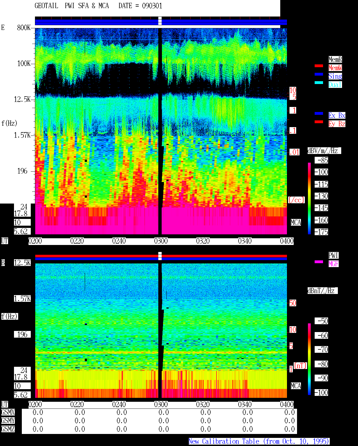This screenshot has width=358, height=446.
Task: Click the -70 color scale value
Action: point(321,349)
